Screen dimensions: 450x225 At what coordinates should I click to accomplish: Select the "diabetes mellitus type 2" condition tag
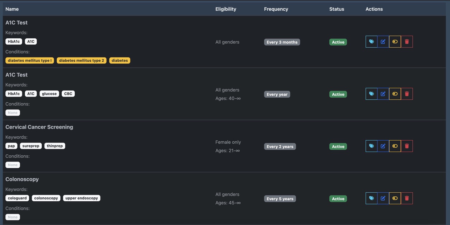point(81,61)
